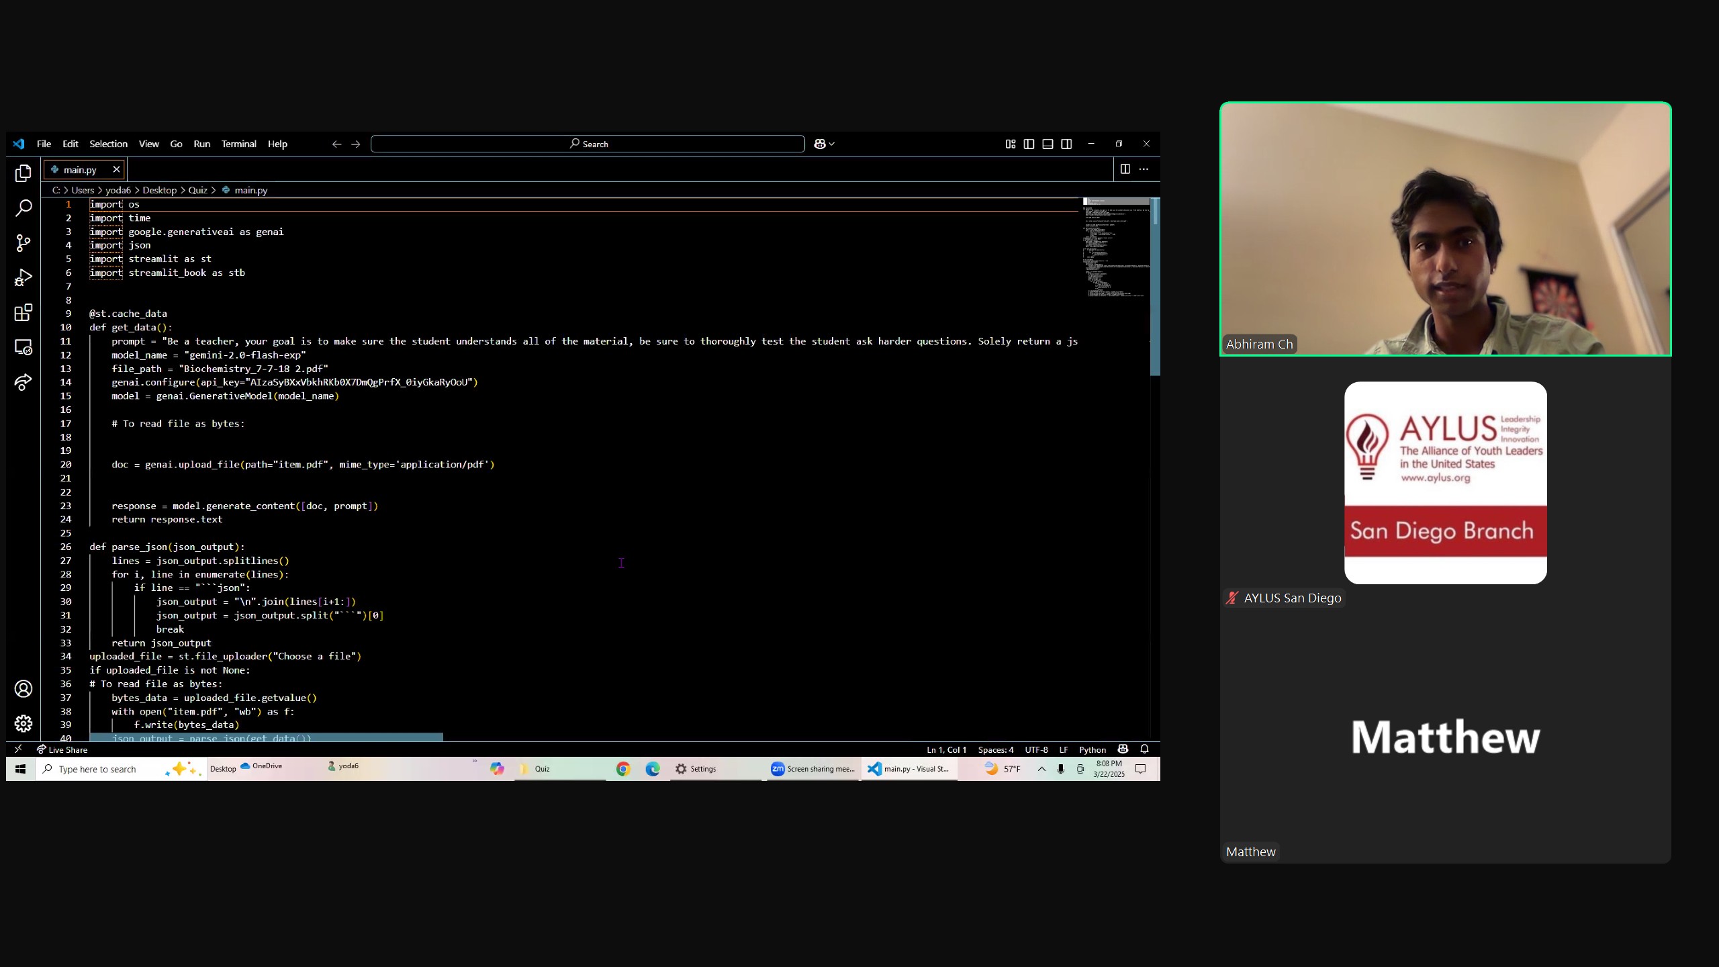Open the File menu
This screenshot has height=967, width=1719.
point(44,144)
